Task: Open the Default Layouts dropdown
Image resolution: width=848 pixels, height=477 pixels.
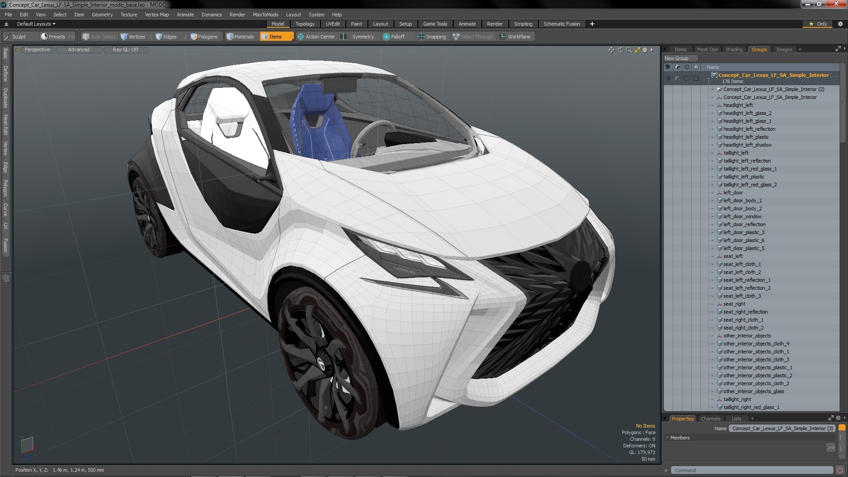Action: pyautogui.click(x=36, y=24)
